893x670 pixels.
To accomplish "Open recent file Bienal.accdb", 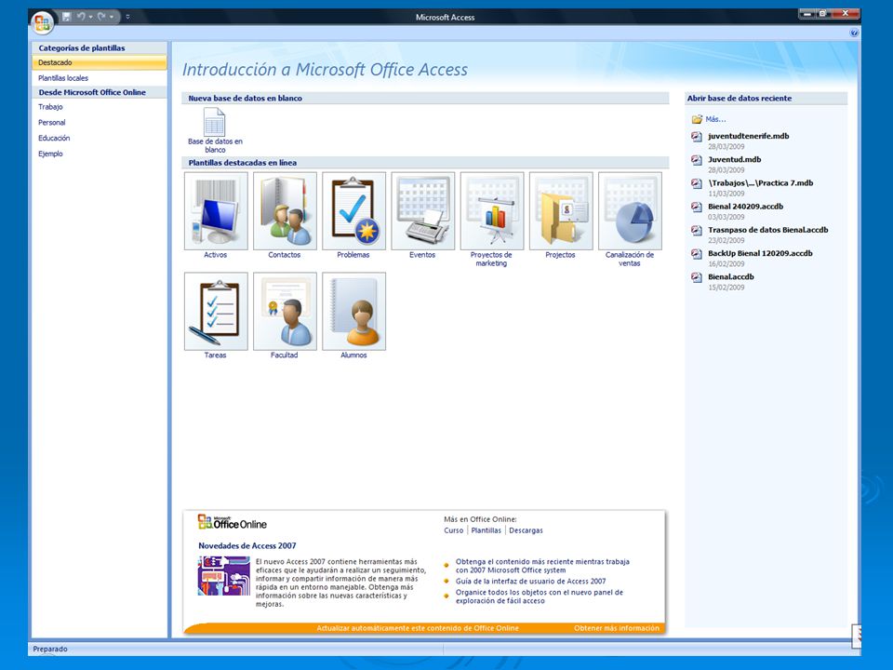I will point(731,277).
